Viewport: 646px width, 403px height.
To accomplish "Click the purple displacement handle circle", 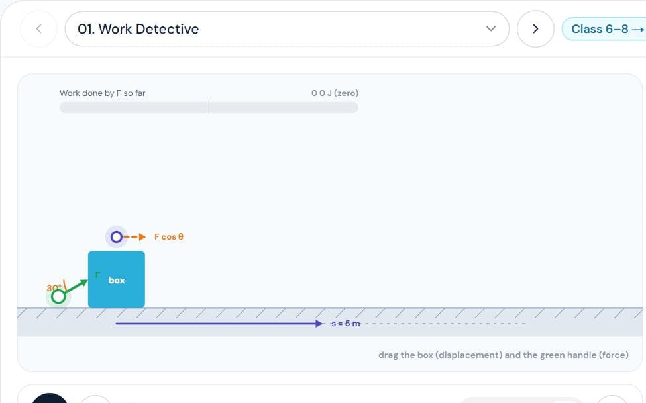I will click(117, 237).
